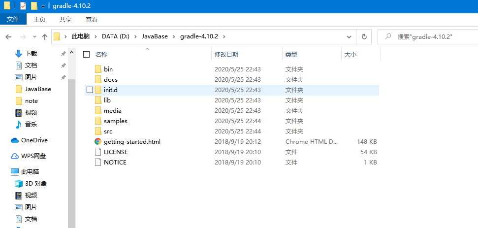This screenshot has width=478, height=228.
Task: Select the samples folder icon
Action: coord(98,121)
